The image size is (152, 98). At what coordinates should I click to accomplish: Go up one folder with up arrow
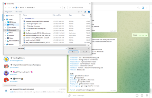[14, 8]
